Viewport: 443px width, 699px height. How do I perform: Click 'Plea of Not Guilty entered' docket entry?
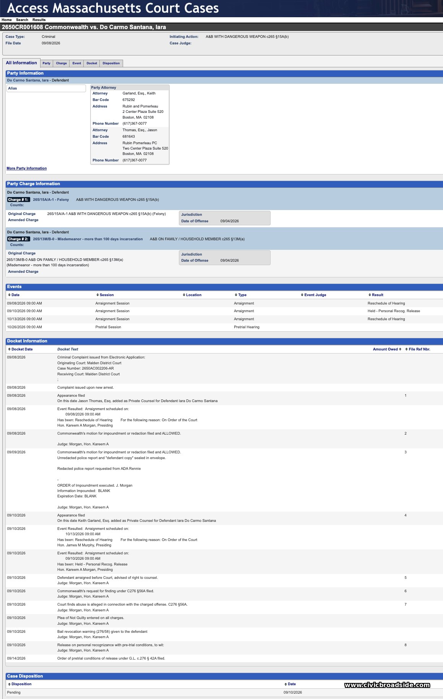click(x=91, y=618)
